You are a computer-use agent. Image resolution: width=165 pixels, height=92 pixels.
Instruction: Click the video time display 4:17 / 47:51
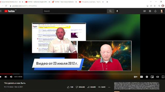[x=18, y=77]
